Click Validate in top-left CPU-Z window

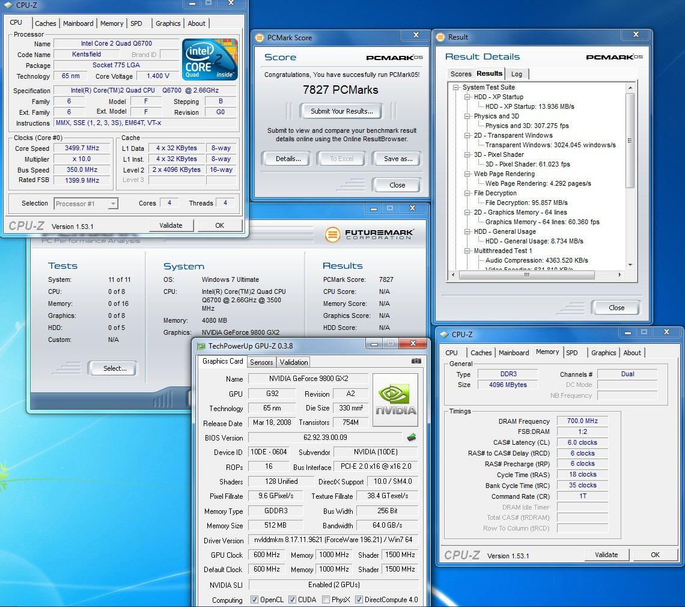click(171, 225)
